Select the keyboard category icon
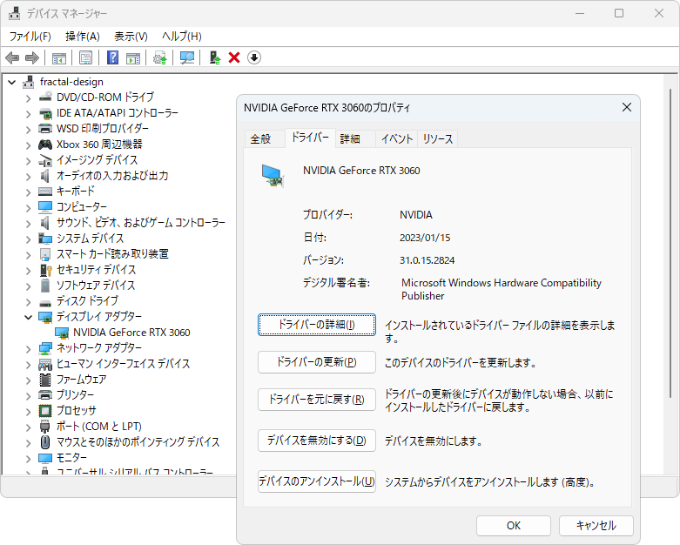The height and width of the screenshot is (545, 680). tap(45, 192)
